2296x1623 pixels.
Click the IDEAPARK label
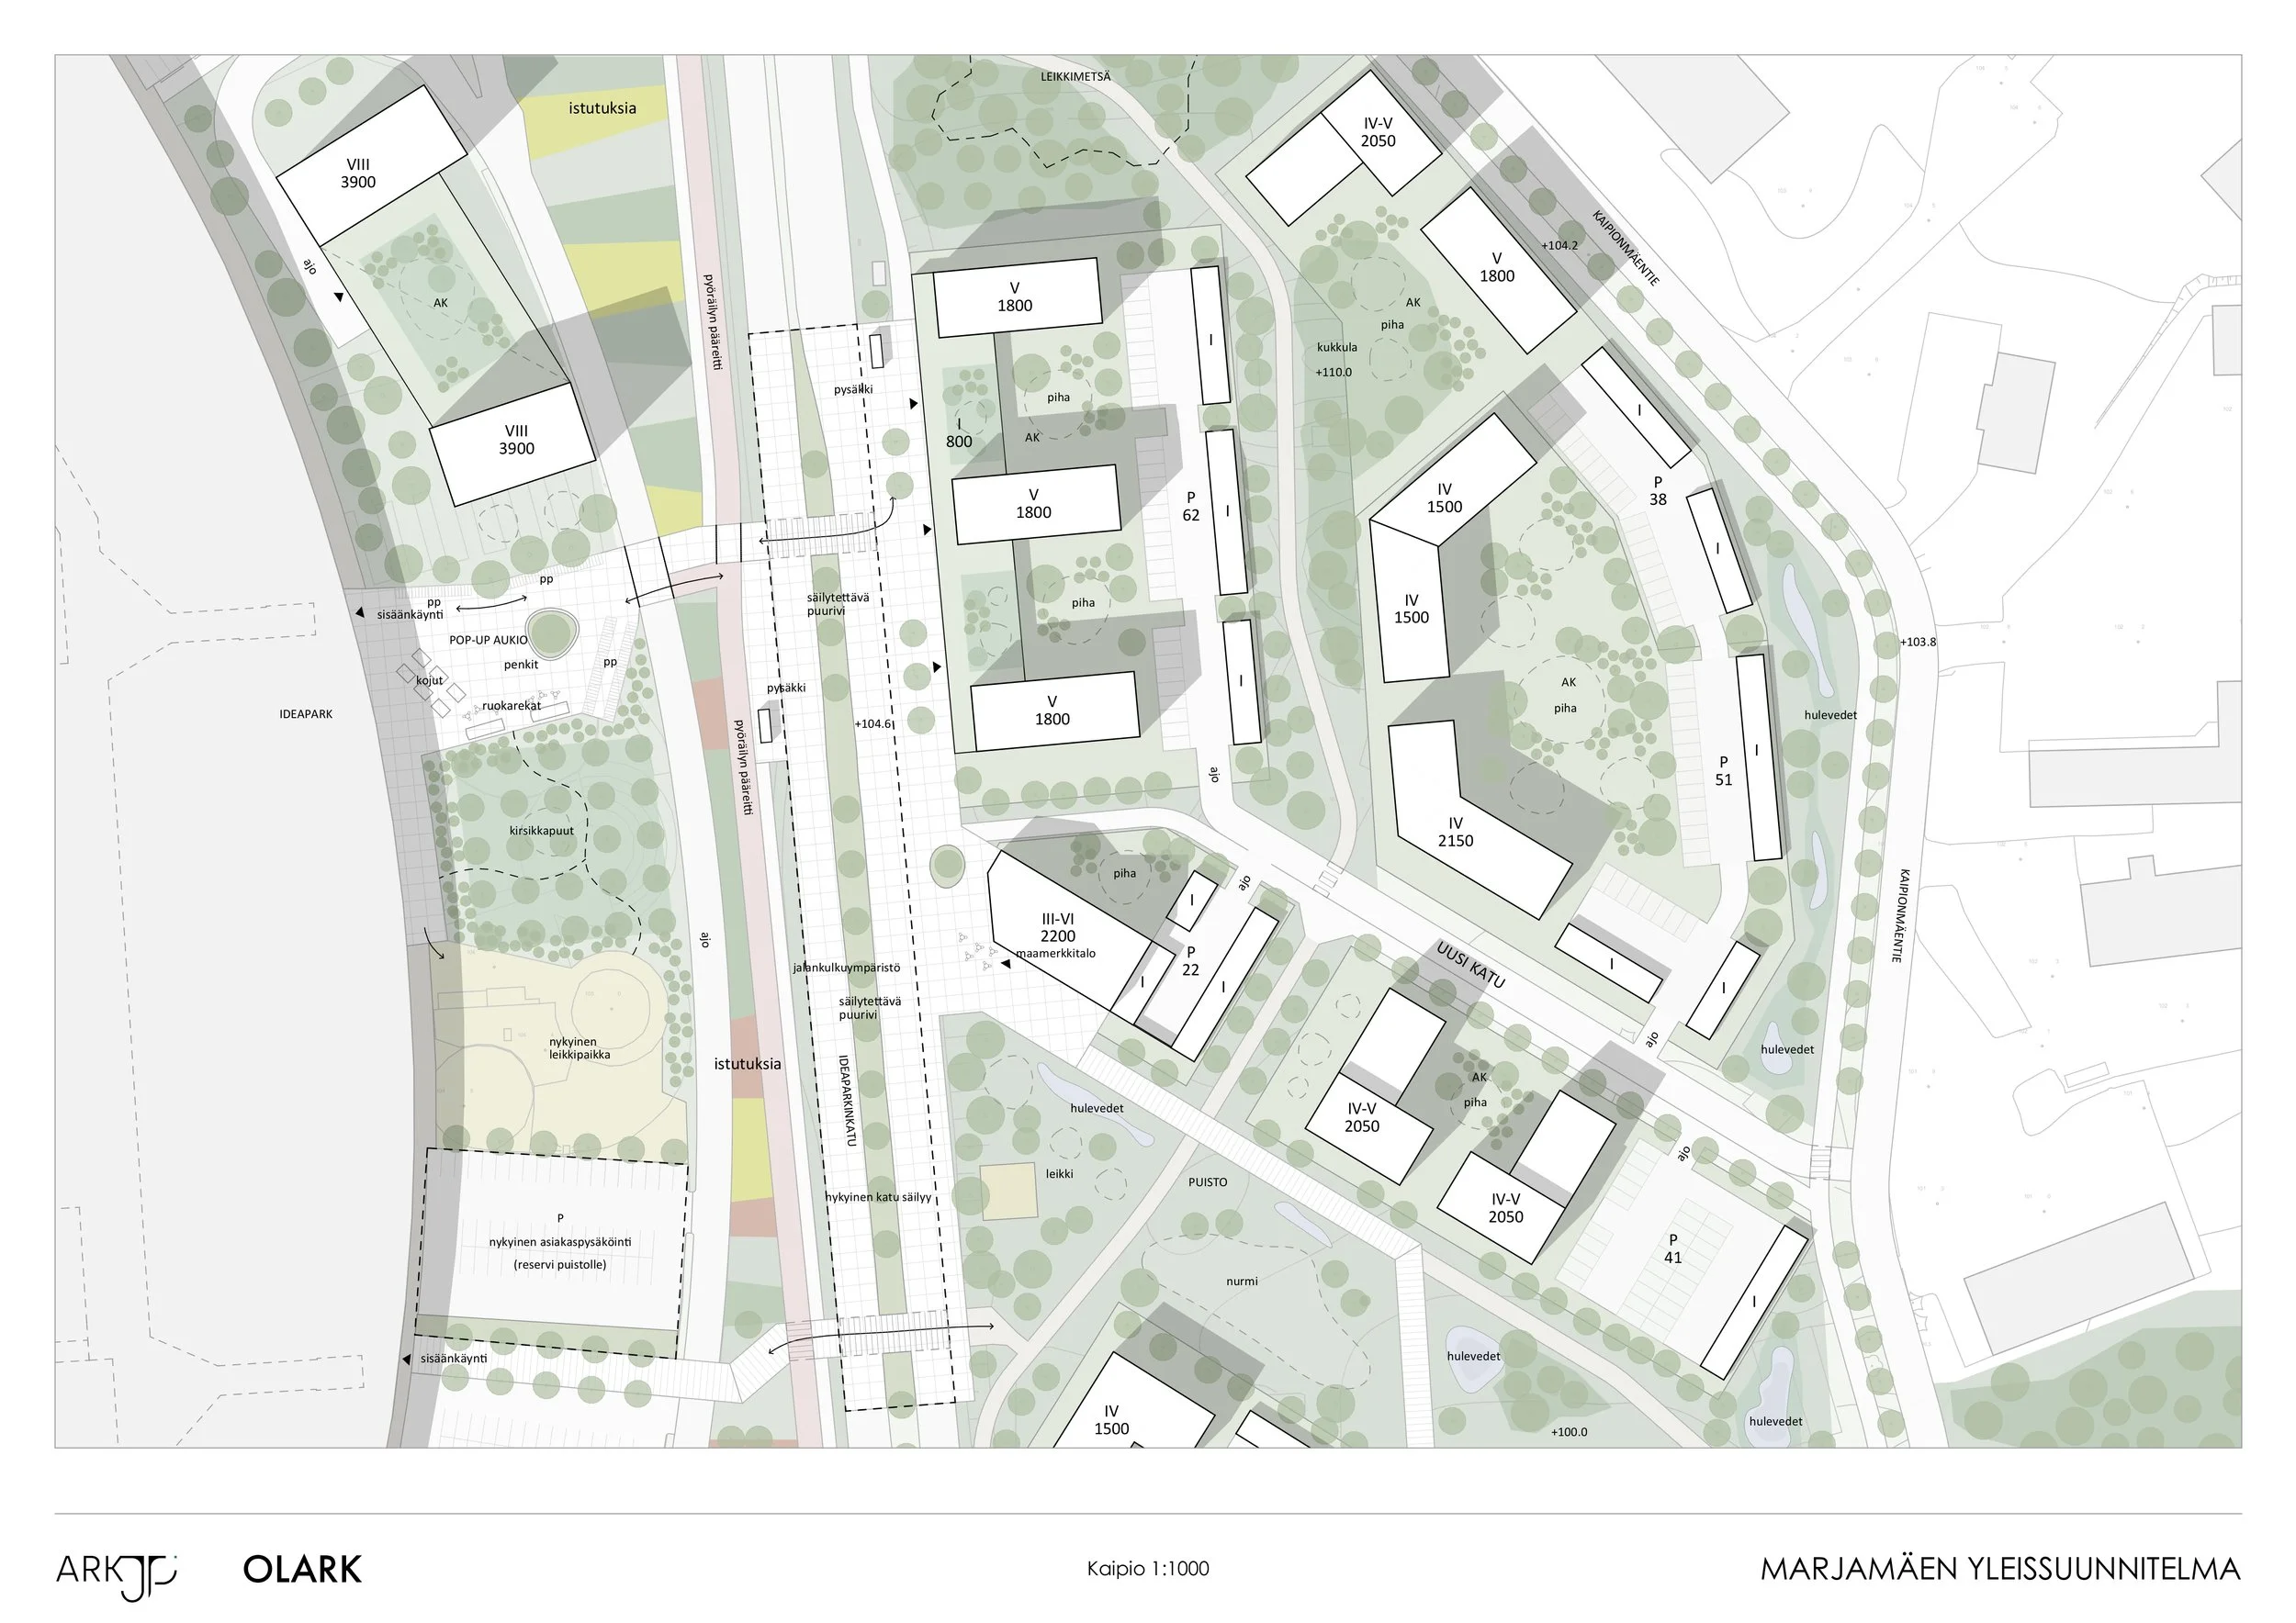point(306,714)
